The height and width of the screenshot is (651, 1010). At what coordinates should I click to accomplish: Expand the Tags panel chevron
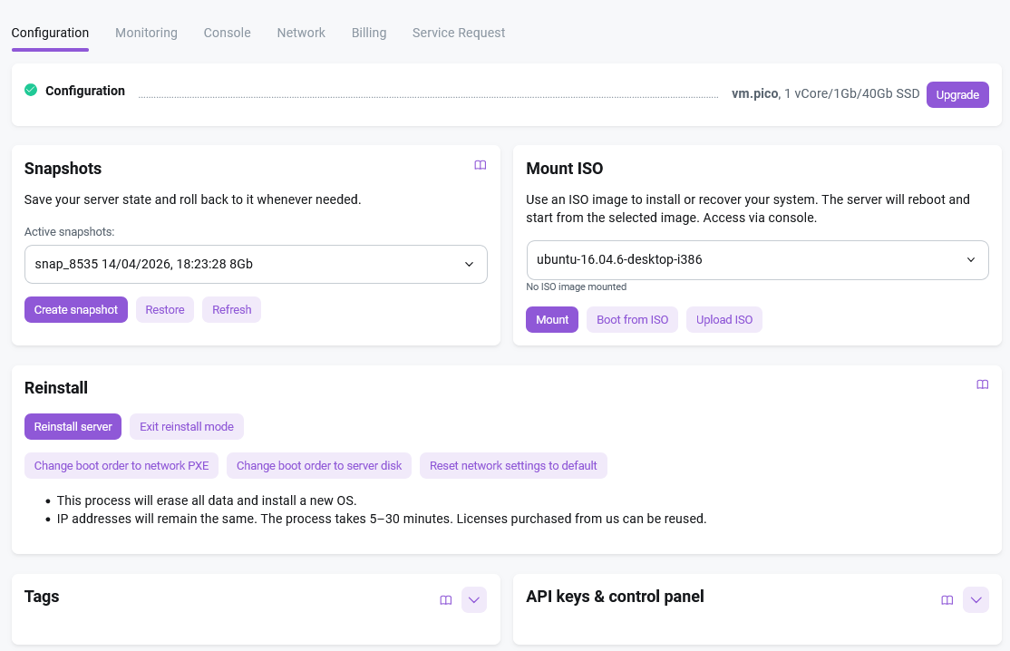[x=474, y=600]
